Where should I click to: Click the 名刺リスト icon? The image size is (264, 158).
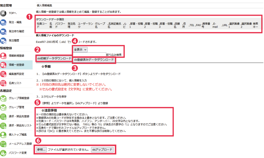[4, 83]
